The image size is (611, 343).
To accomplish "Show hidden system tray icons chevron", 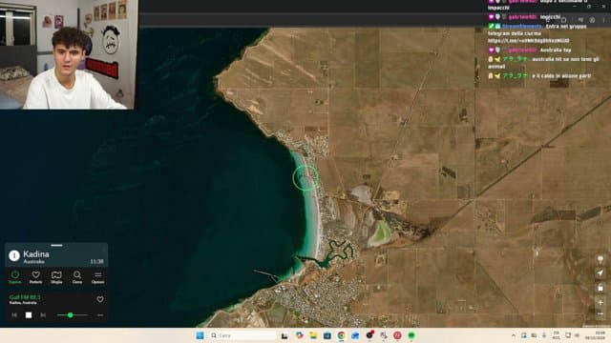I will (514, 335).
